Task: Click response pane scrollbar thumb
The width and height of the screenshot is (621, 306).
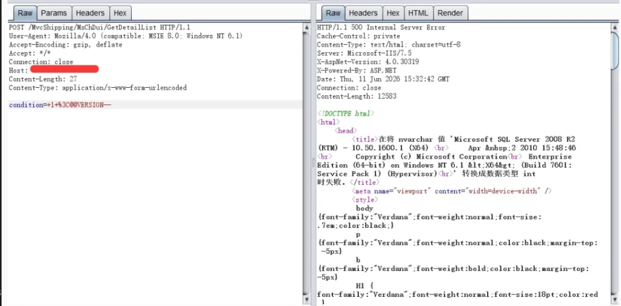Action: pos(615,50)
